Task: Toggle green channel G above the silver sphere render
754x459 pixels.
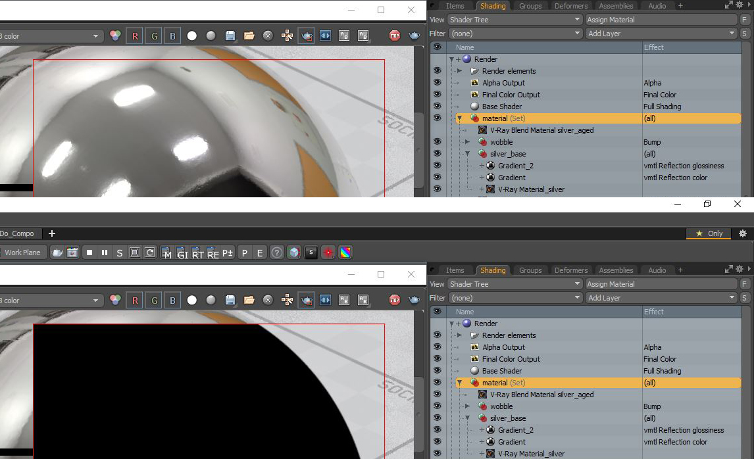Action: [154, 36]
